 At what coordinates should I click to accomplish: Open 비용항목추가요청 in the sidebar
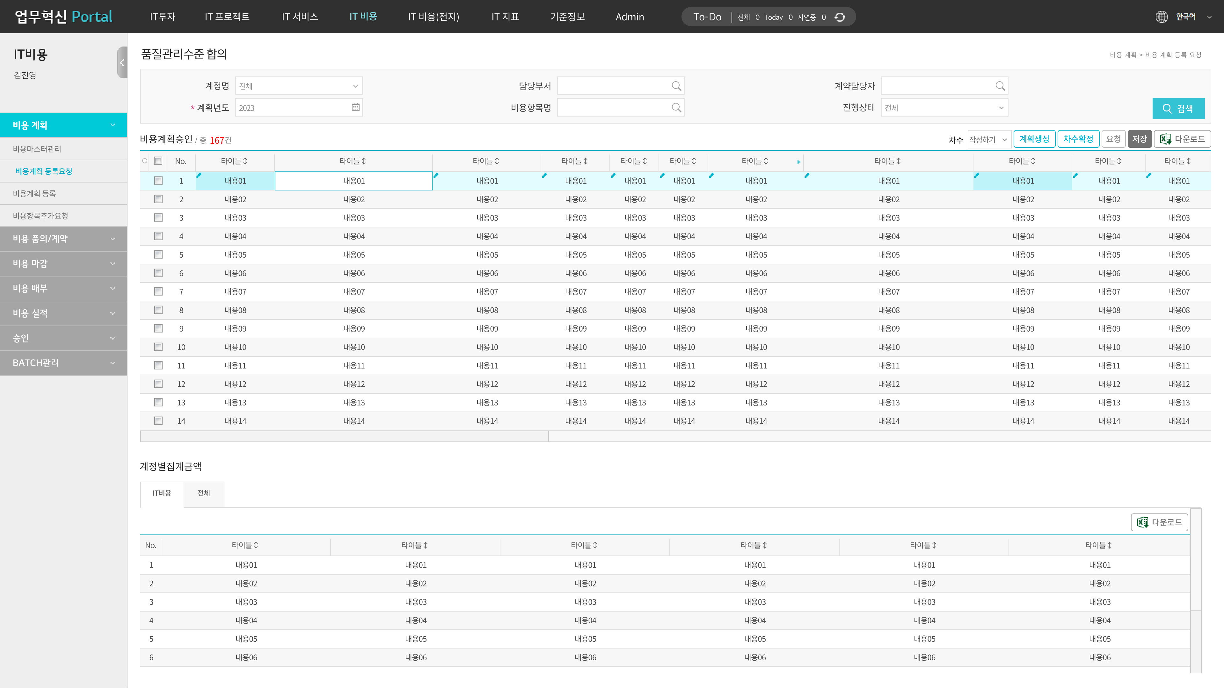tap(40, 216)
